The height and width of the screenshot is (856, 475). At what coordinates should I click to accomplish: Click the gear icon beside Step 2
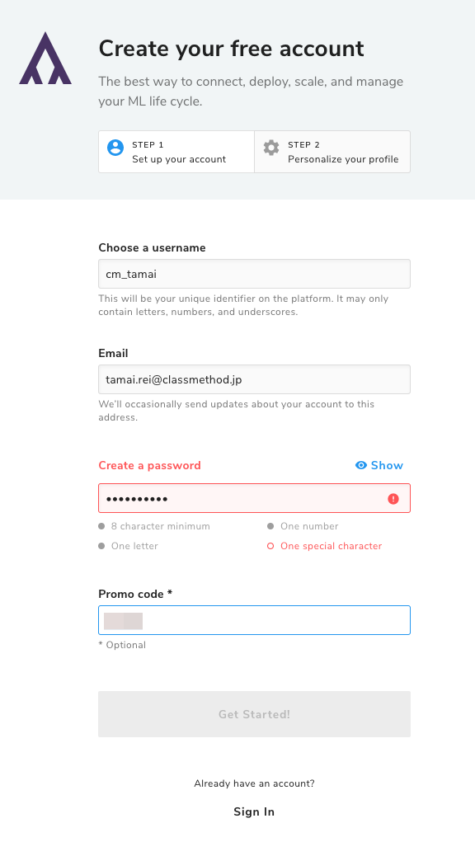(271, 148)
